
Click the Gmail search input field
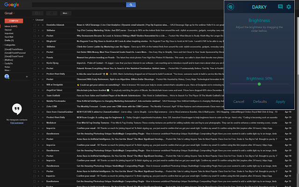(x=79, y=5)
